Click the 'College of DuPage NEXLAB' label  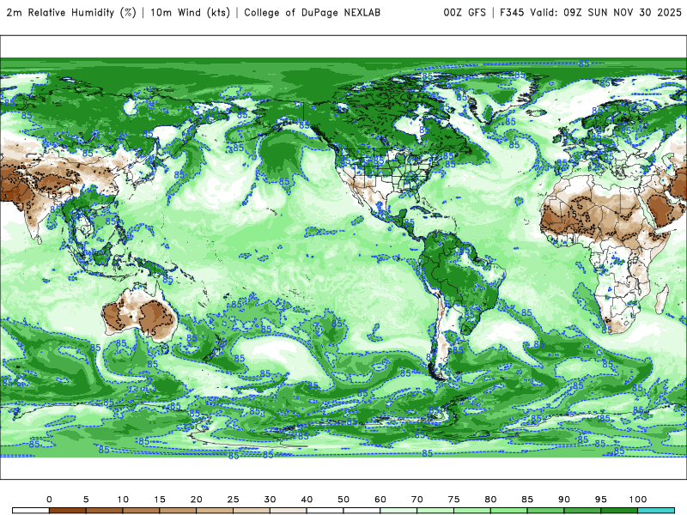point(312,13)
